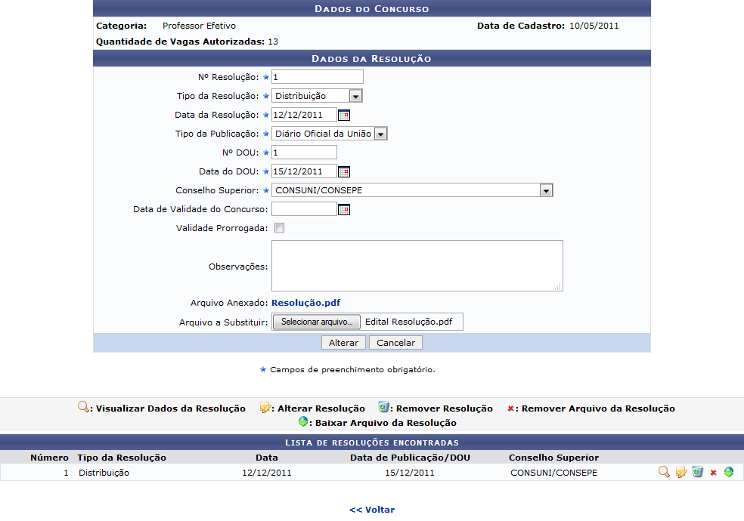Open calendar for Data da Resolução

point(344,116)
